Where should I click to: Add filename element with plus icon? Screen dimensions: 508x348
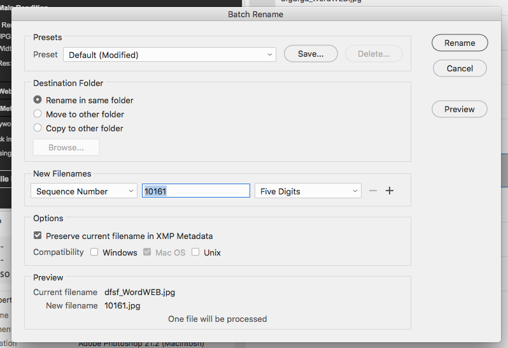pos(390,191)
